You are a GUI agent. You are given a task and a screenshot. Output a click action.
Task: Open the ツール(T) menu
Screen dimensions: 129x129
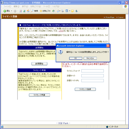pyautogui.click(x=46, y=6)
